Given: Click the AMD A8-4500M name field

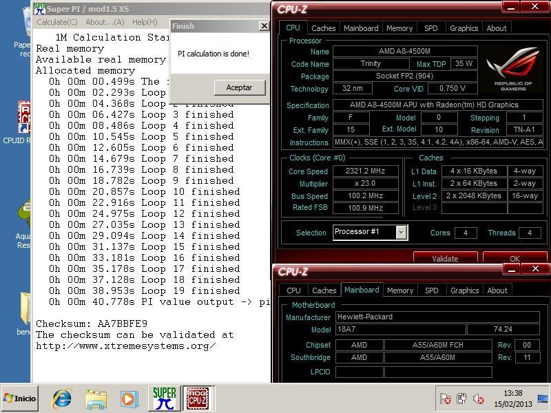Looking at the screenshot, I should point(405,51).
